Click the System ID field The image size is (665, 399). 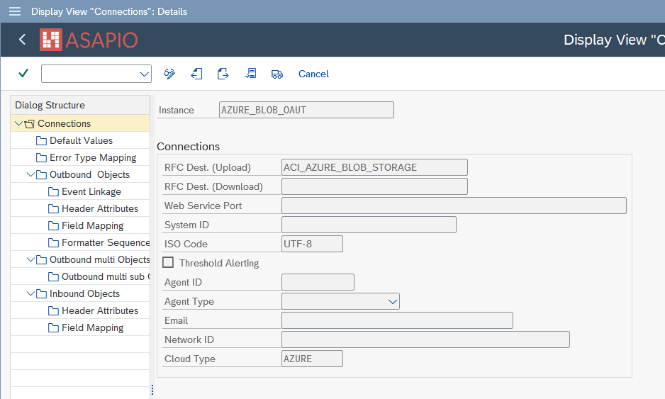click(x=369, y=225)
